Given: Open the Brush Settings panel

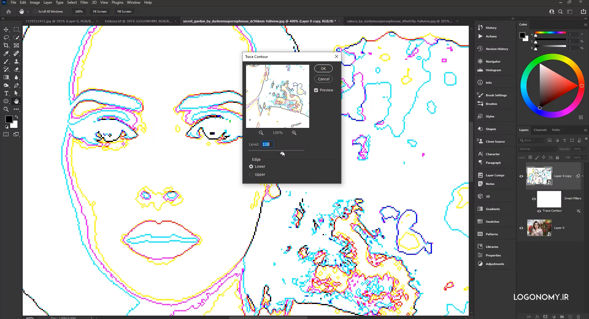Looking at the screenshot, I should click(496, 95).
